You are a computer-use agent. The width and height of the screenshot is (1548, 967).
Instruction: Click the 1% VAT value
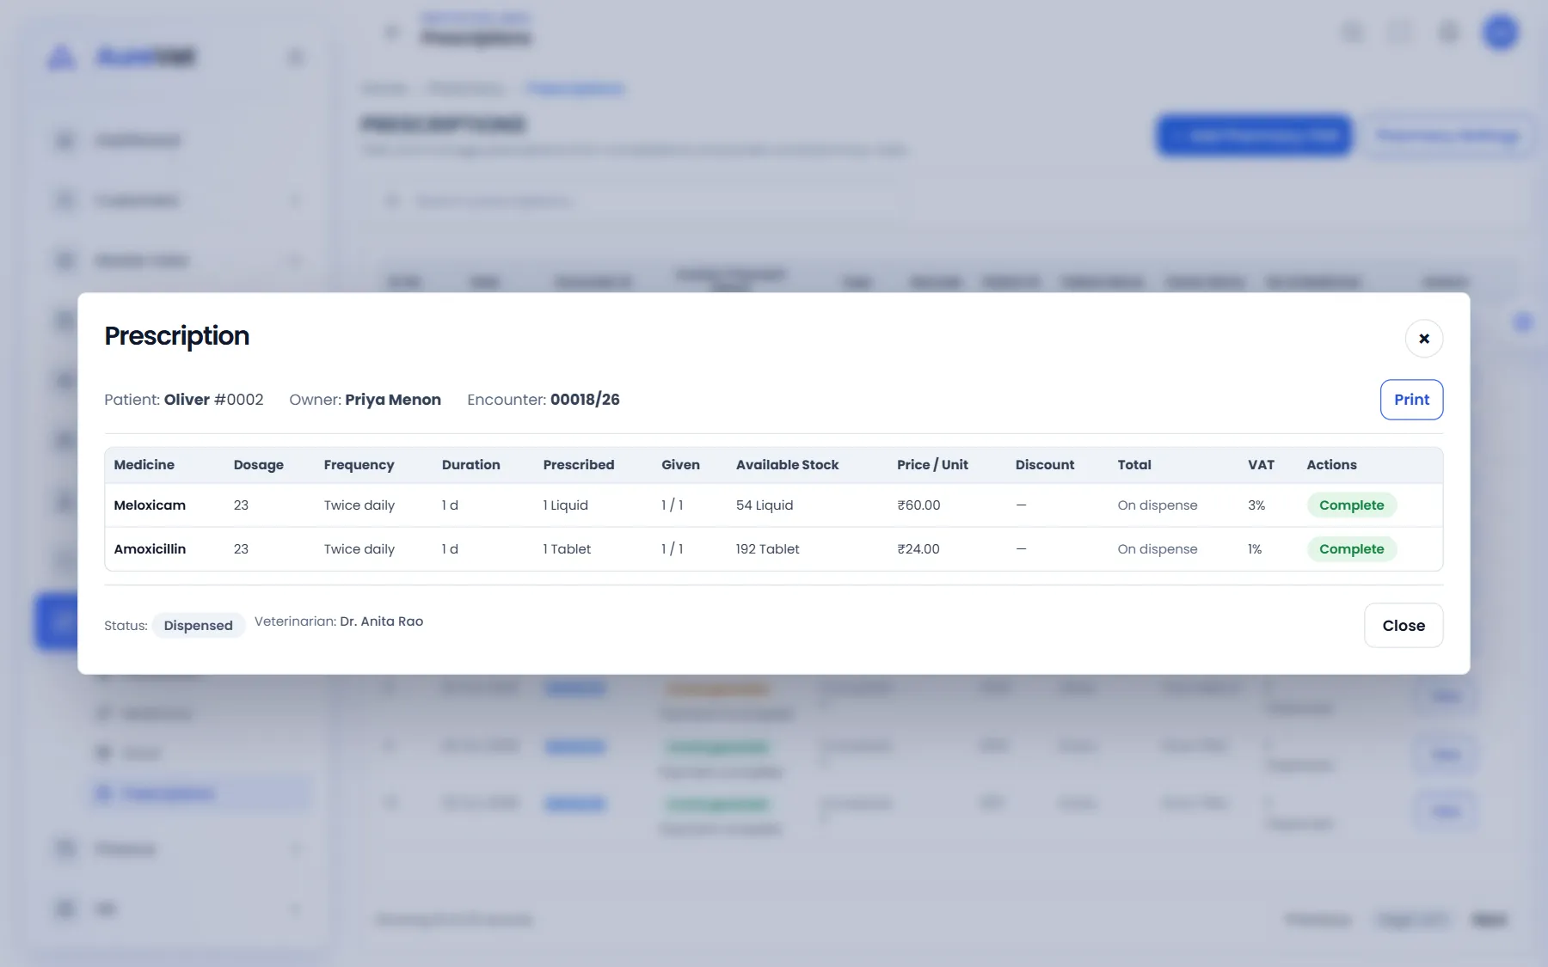pyautogui.click(x=1255, y=549)
